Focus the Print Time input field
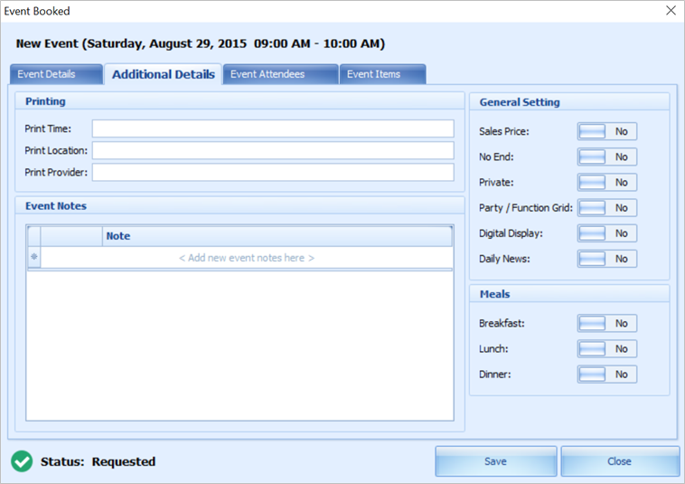 273,128
